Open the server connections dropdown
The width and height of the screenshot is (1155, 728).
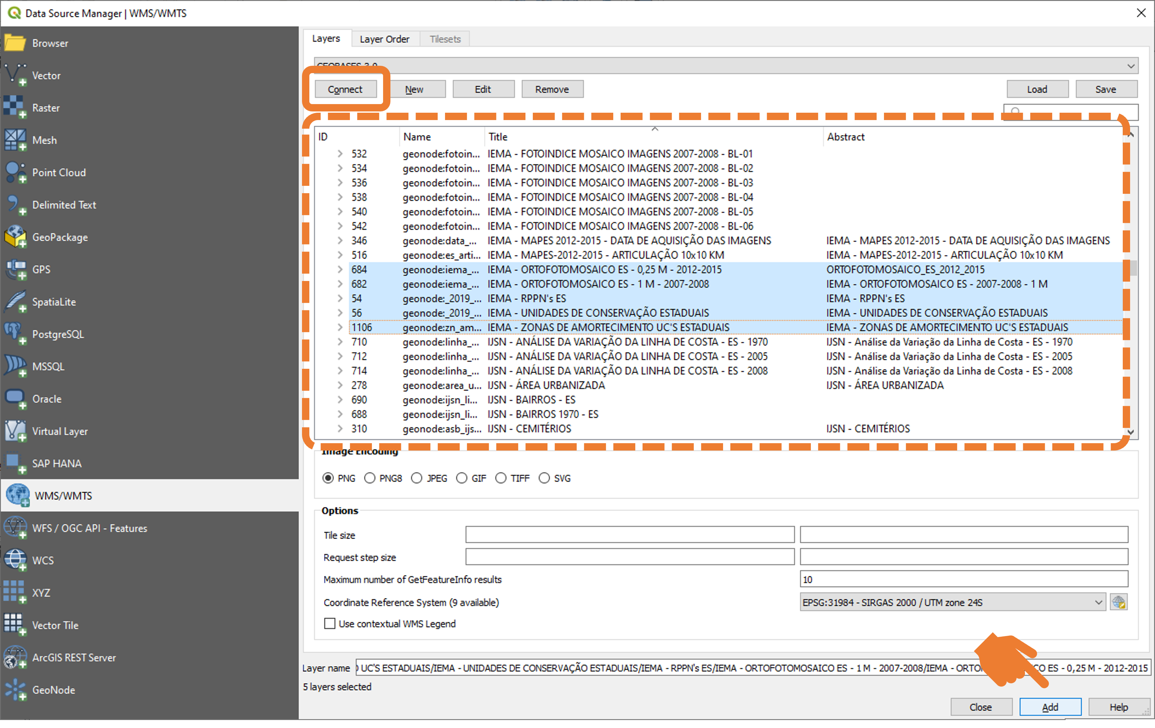(x=726, y=66)
